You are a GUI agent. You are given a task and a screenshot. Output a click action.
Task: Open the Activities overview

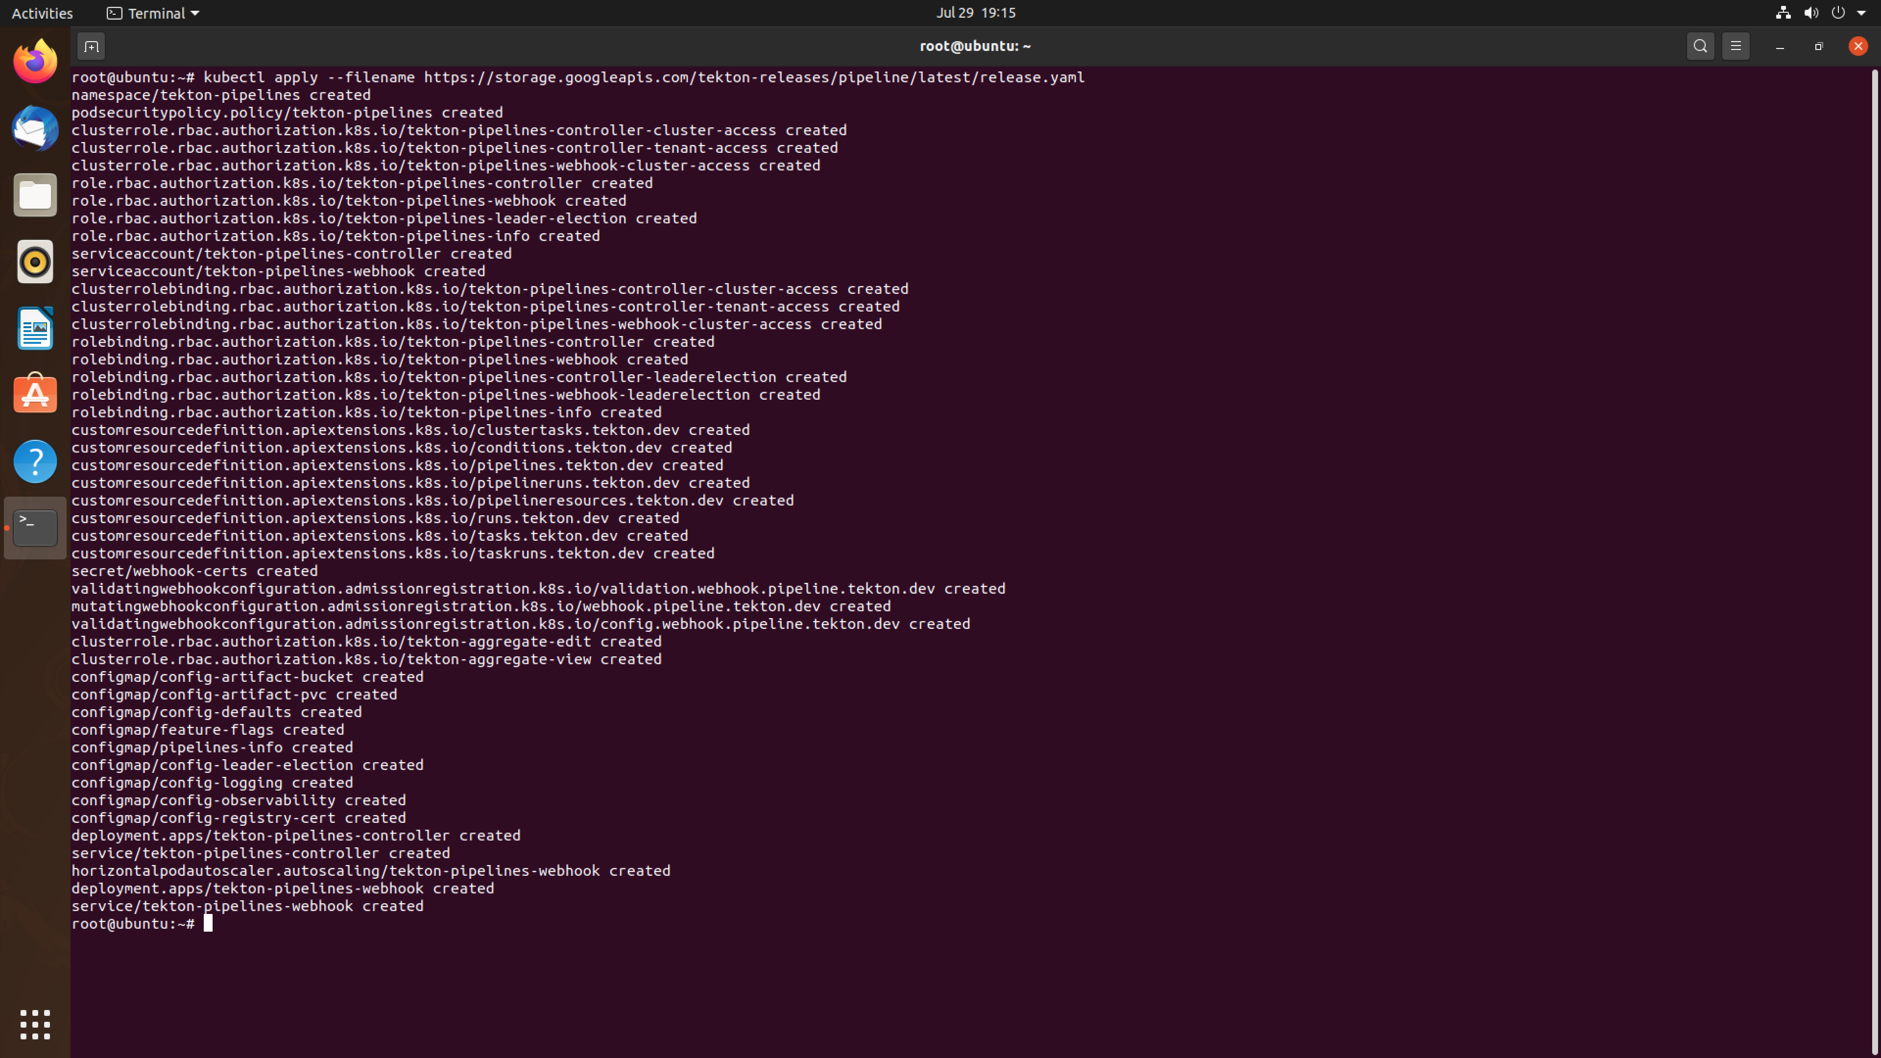click(42, 13)
